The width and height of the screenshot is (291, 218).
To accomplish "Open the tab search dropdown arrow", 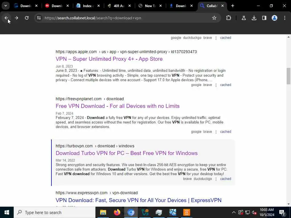I will point(6,6).
